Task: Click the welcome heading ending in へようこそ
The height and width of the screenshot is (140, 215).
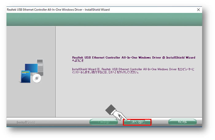Action: click(134, 59)
